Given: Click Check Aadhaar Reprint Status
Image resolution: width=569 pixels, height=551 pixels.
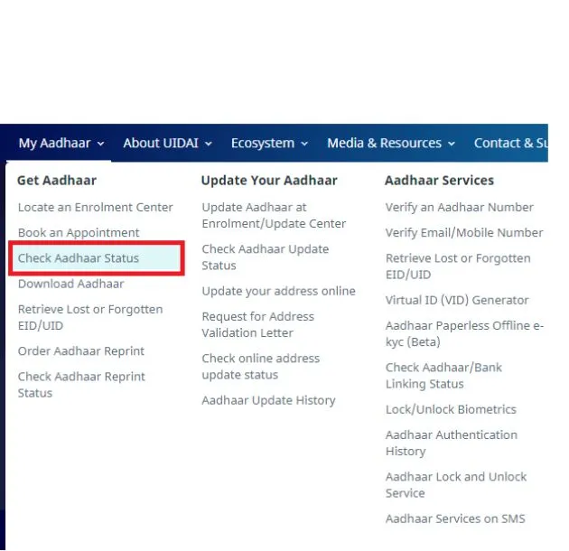Looking at the screenshot, I should (81, 385).
